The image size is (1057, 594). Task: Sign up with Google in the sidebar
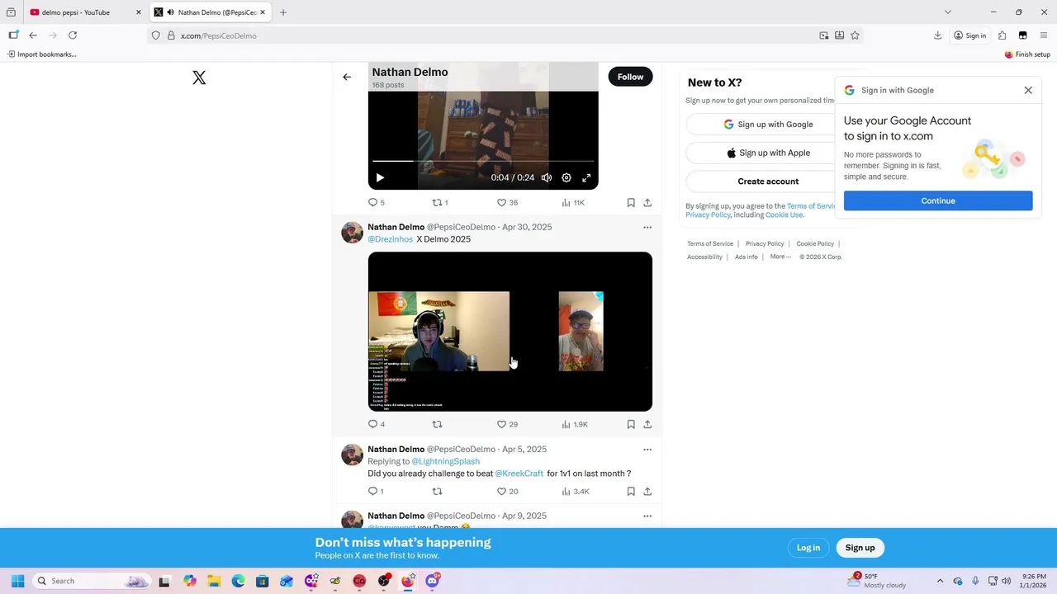click(x=768, y=125)
